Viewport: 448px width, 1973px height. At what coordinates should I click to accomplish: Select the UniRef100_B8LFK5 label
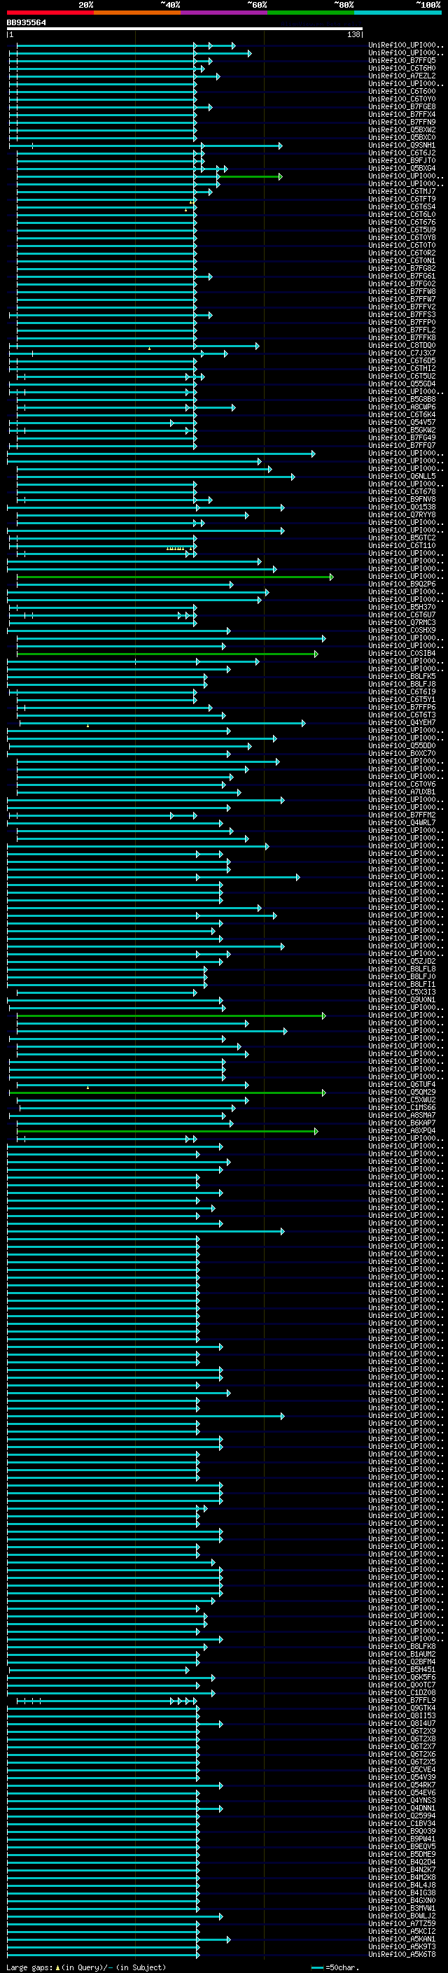point(402,676)
